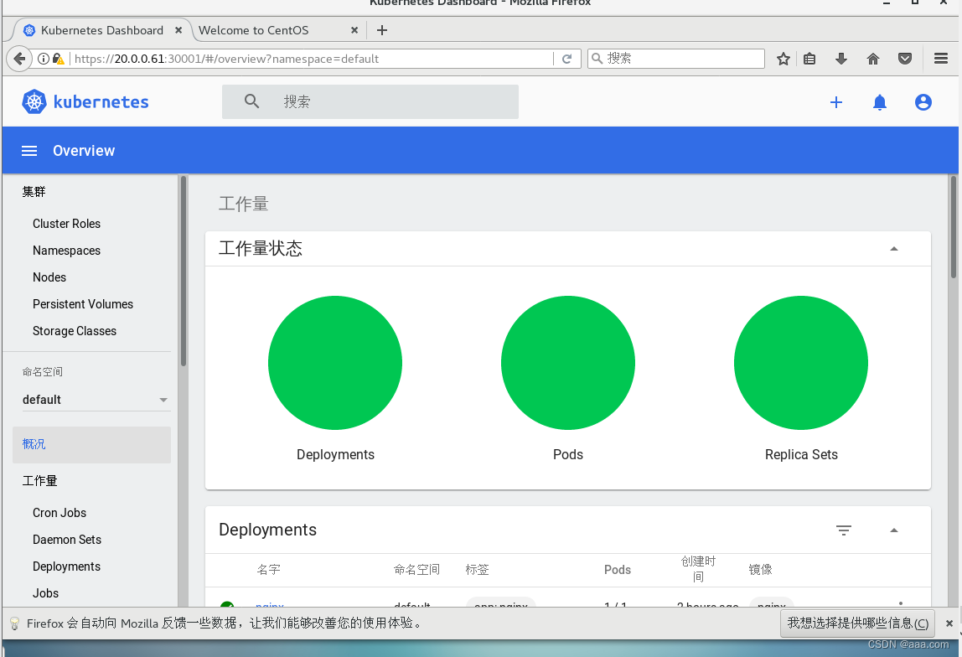The width and height of the screenshot is (962, 657).
Task: Sort by 创建时间 column header
Action: (698, 569)
